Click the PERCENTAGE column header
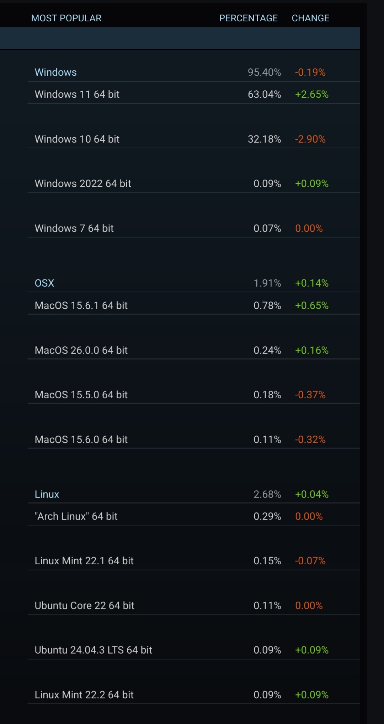This screenshot has height=724, width=384. click(x=248, y=18)
